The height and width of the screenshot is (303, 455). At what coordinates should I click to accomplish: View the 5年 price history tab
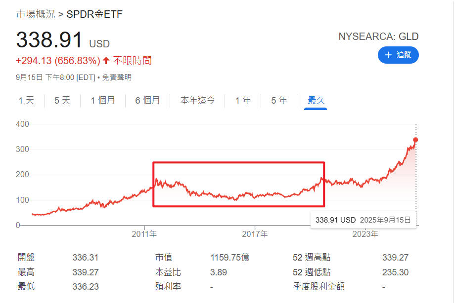pyautogui.click(x=279, y=101)
